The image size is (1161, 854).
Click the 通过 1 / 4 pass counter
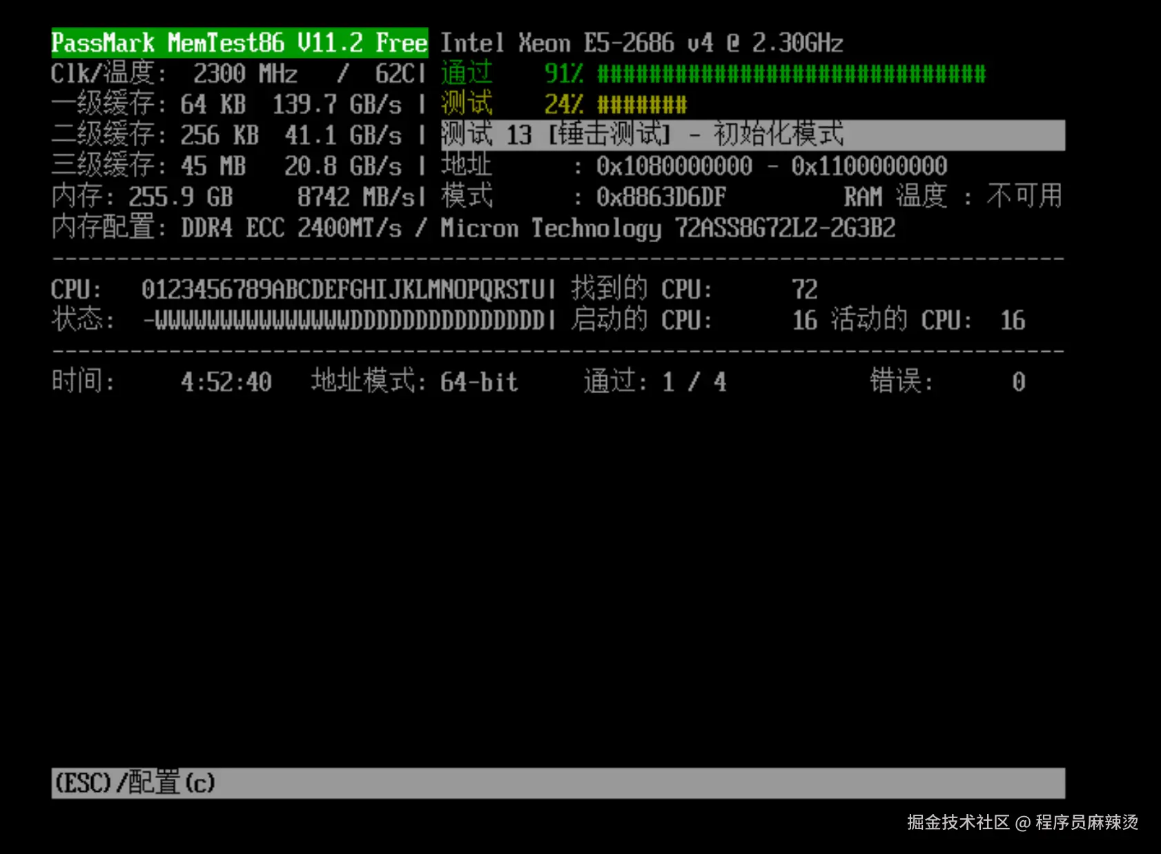pyautogui.click(x=694, y=381)
